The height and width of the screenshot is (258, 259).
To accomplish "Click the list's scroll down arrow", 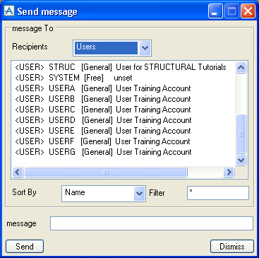I will pos(241,160).
